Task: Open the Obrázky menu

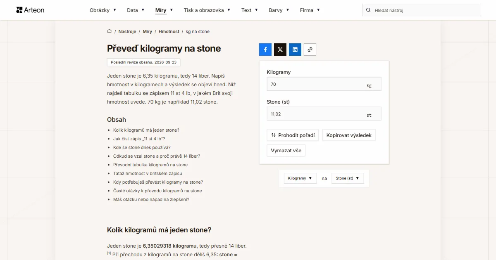Action: pyautogui.click(x=103, y=10)
